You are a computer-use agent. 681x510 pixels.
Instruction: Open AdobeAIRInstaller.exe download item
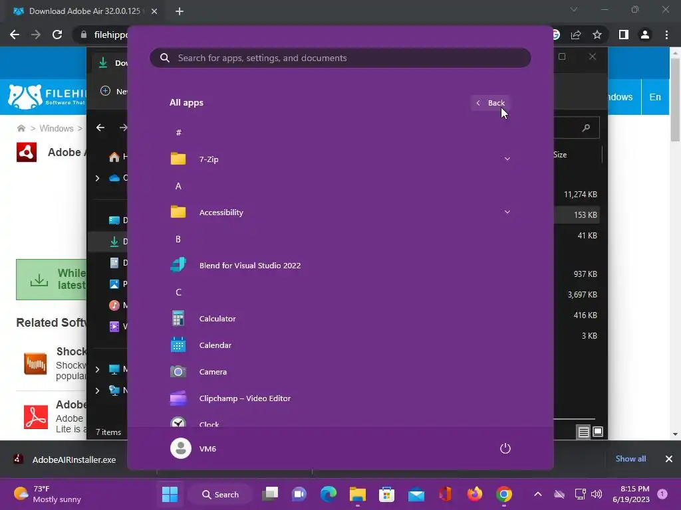pyautogui.click(x=65, y=460)
